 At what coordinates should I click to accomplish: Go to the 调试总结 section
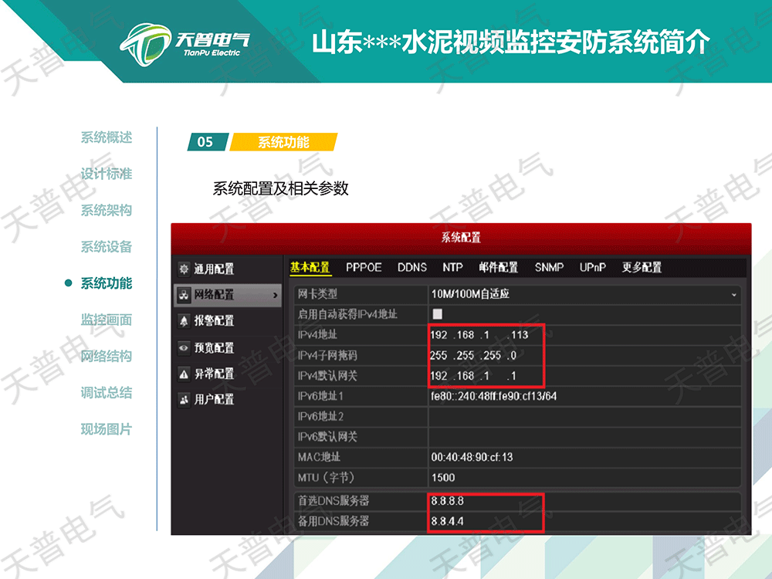pyautogui.click(x=107, y=393)
